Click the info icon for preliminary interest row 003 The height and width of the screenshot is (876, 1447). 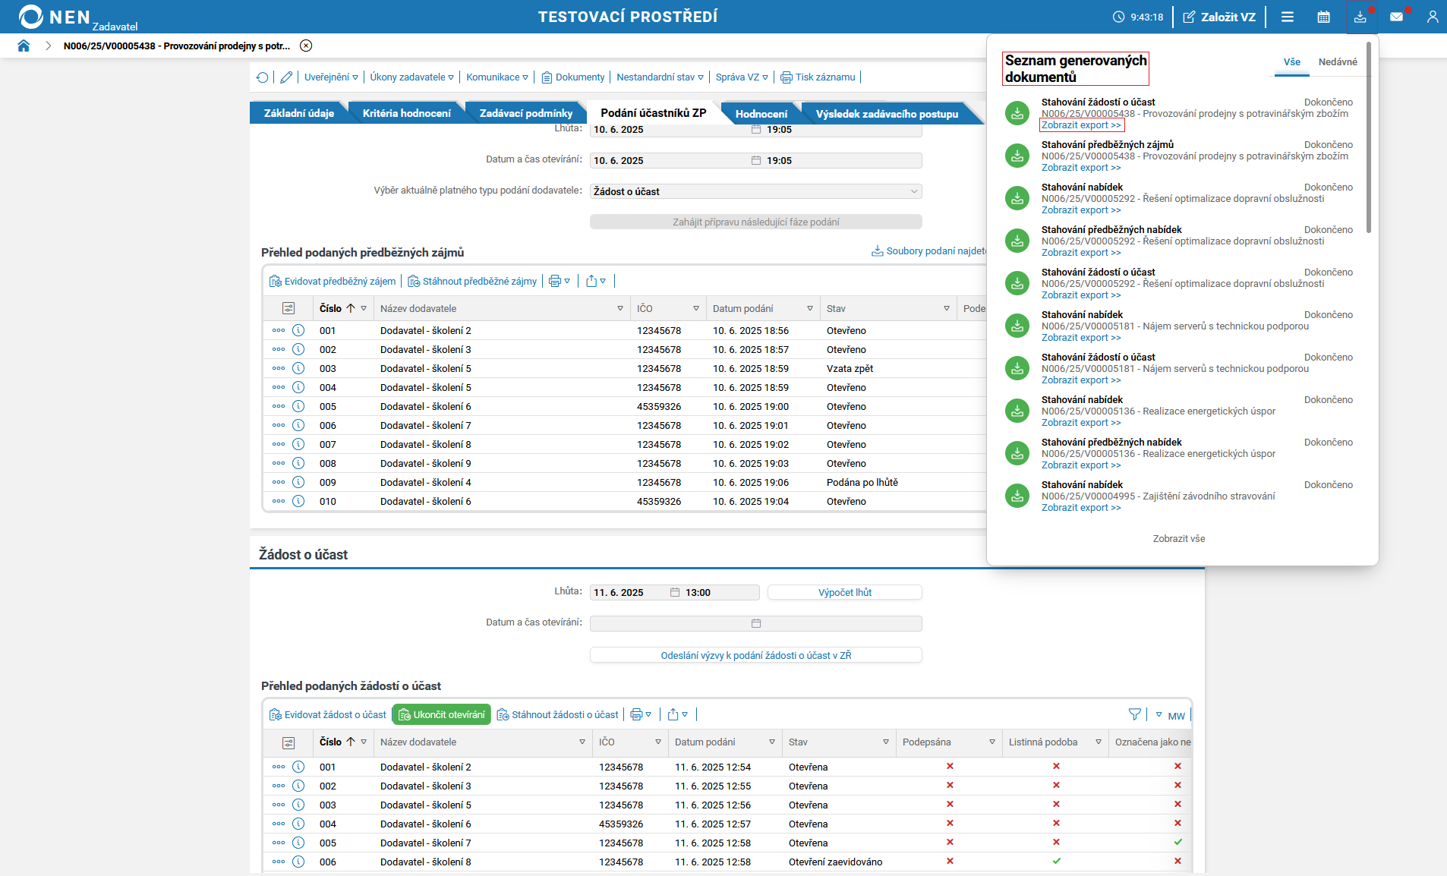click(298, 368)
